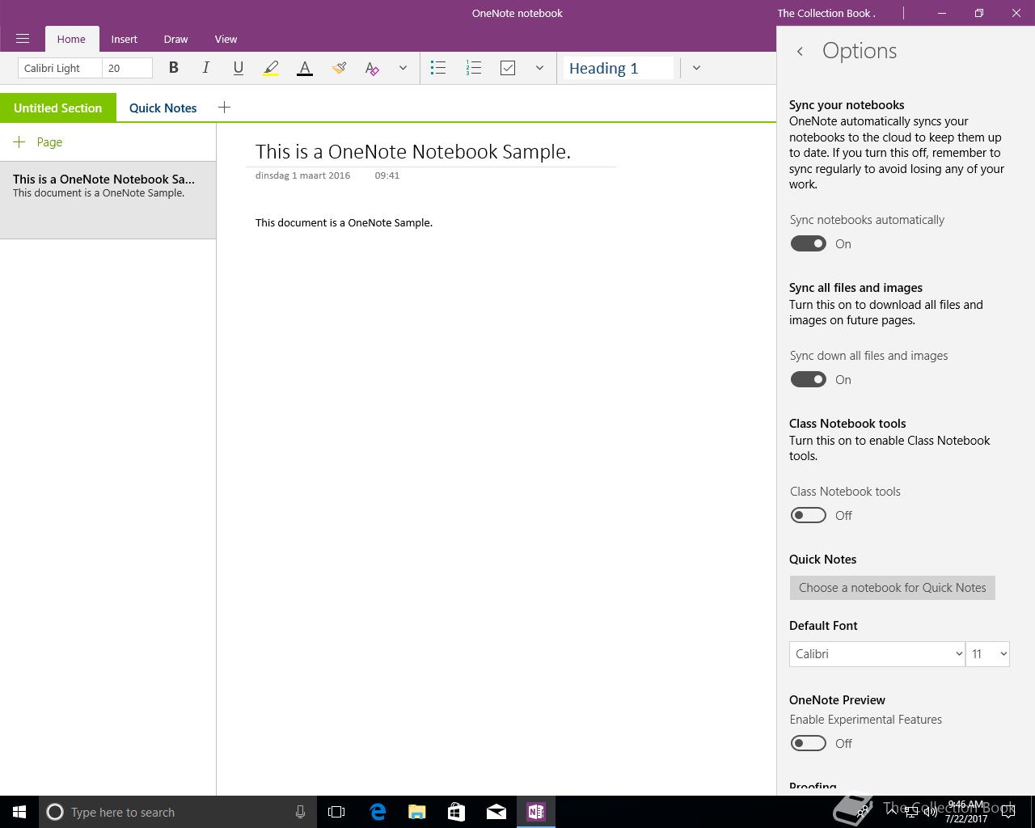Open the hamburger navigation menu
1035x828 pixels.
click(x=23, y=39)
